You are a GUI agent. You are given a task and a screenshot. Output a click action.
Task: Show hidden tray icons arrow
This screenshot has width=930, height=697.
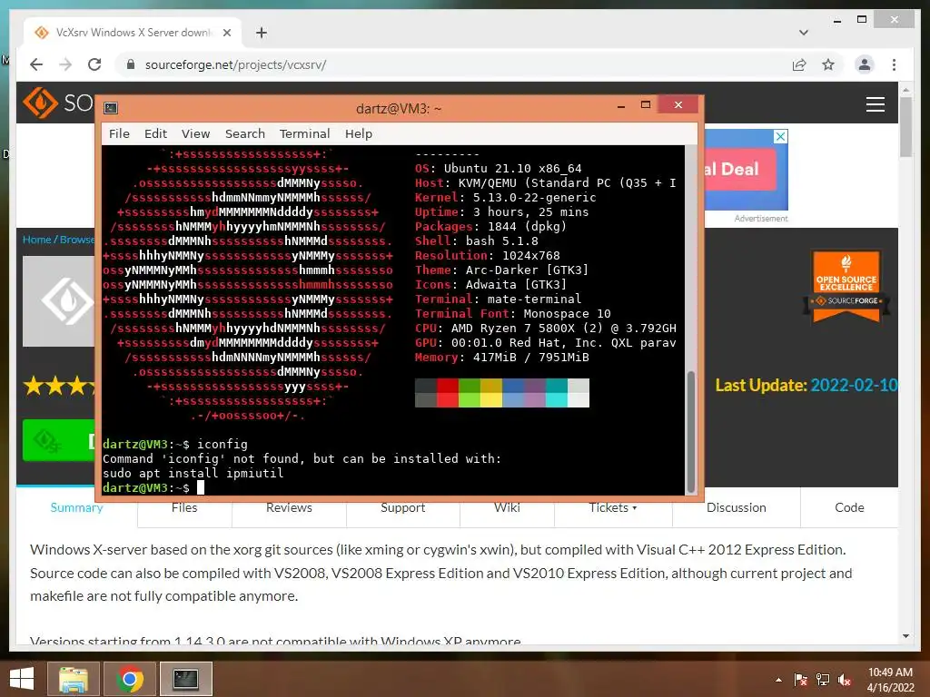click(778, 680)
